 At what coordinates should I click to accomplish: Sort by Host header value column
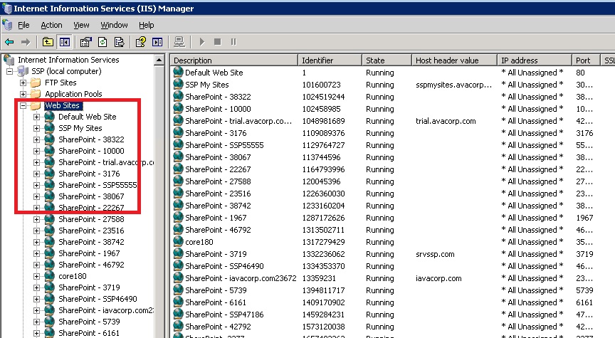coord(454,60)
